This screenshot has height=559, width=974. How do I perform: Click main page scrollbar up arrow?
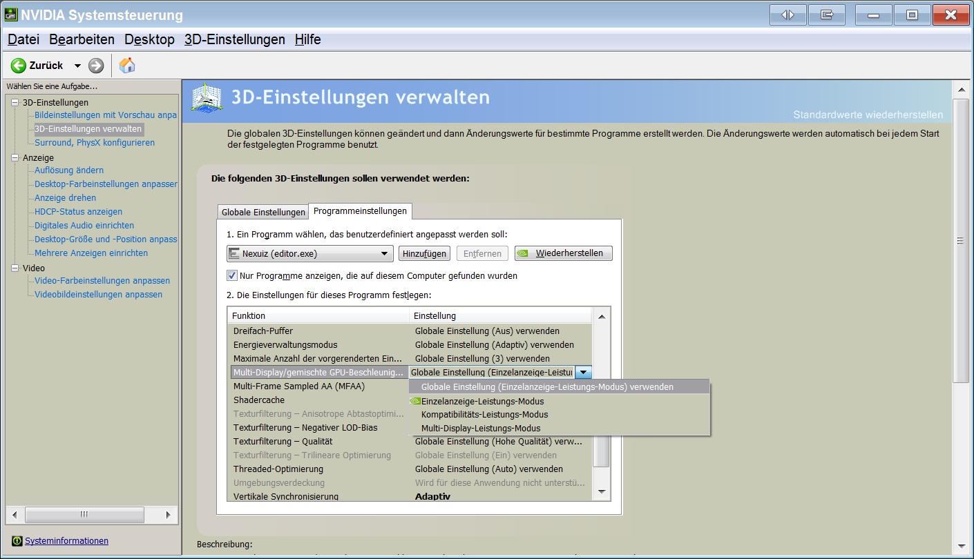coord(960,90)
